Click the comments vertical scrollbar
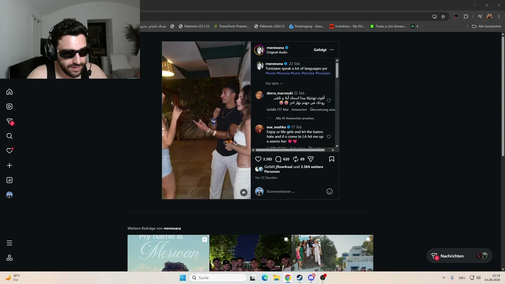The image size is (505, 284). (337, 69)
